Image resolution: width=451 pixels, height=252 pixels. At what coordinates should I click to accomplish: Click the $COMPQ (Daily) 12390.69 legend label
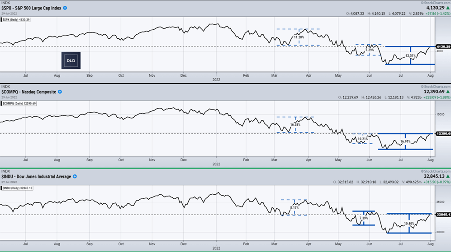19,104
